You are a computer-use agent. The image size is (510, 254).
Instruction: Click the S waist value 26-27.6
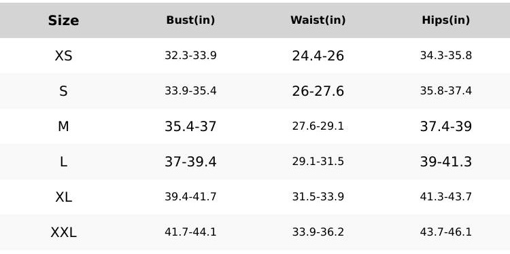click(318, 91)
